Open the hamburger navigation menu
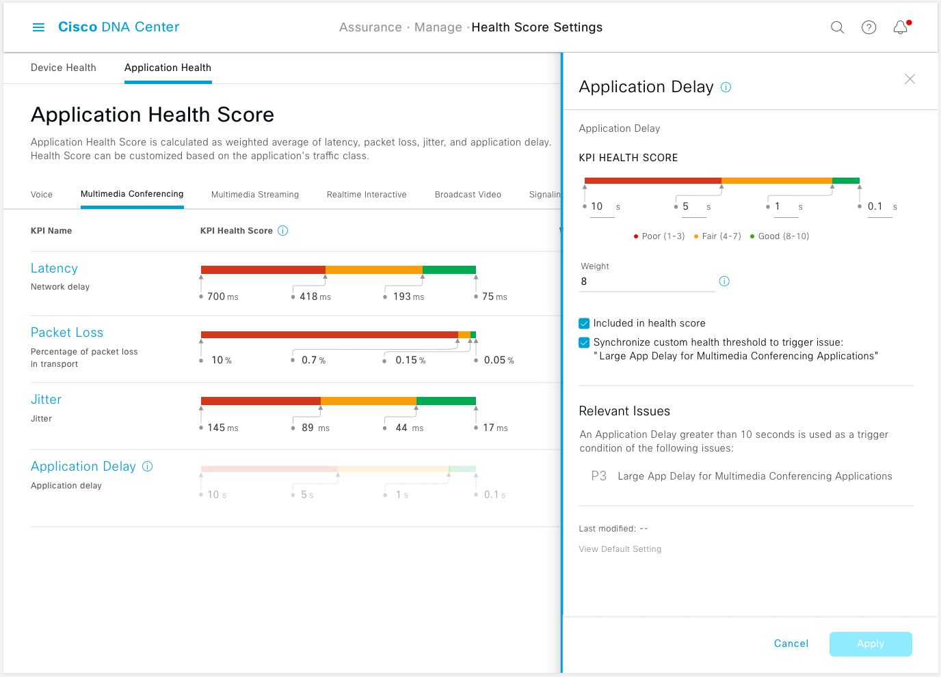The height and width of the screenshot is (677, 941). tap(38, 27)
